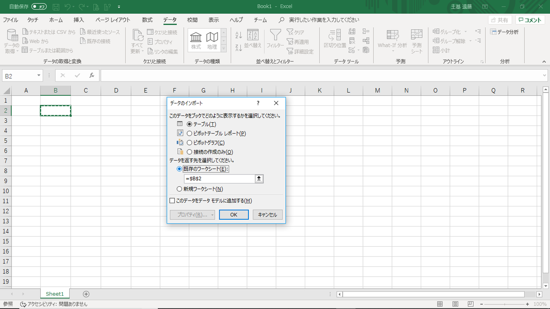Select the 株式 (Stocks) data type
Viewport: 550px width, 309px height.
[x=195, y=40]
